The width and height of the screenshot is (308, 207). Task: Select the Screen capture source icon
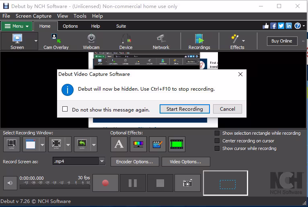[17, 41]
